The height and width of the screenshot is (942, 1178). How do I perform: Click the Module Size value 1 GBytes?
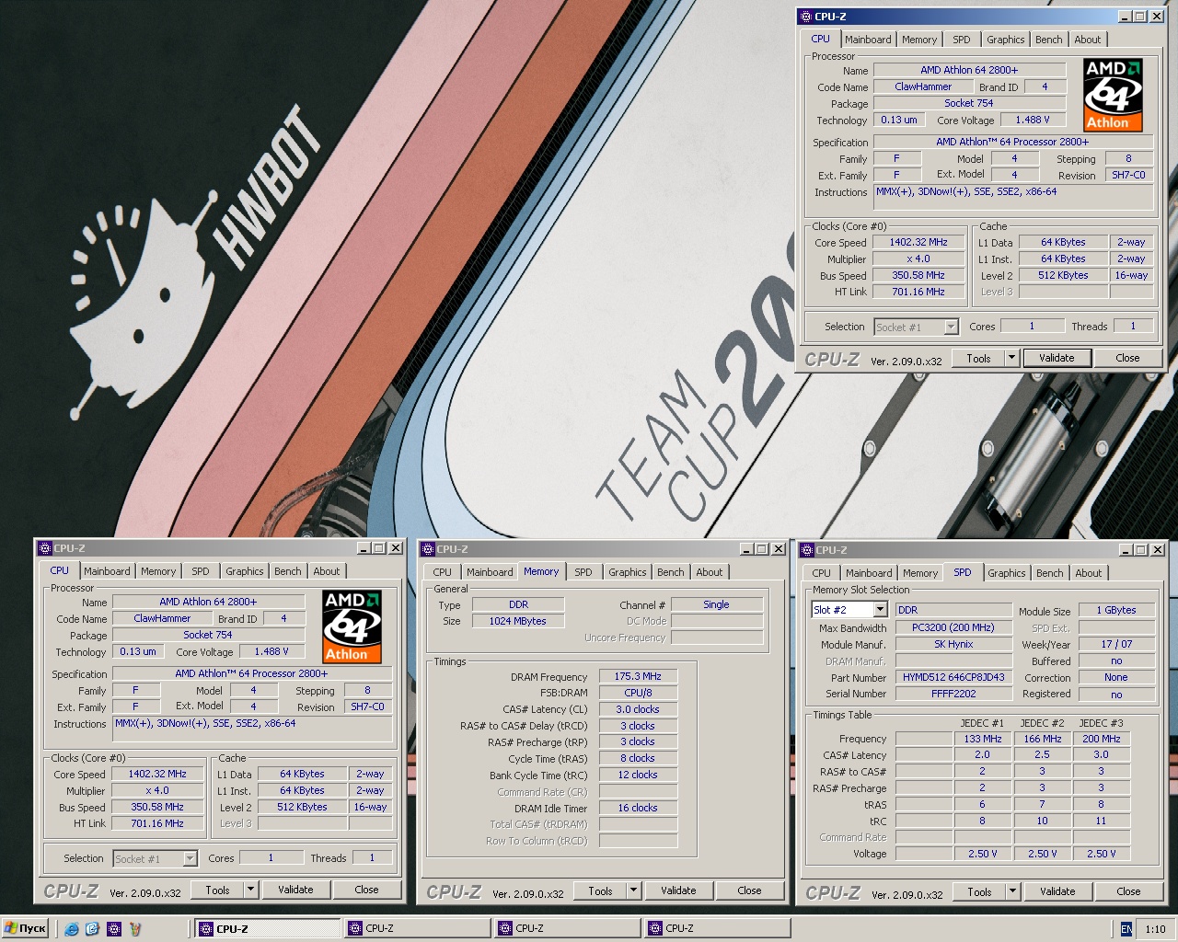pyautogui.click(x=1116, y=610)
